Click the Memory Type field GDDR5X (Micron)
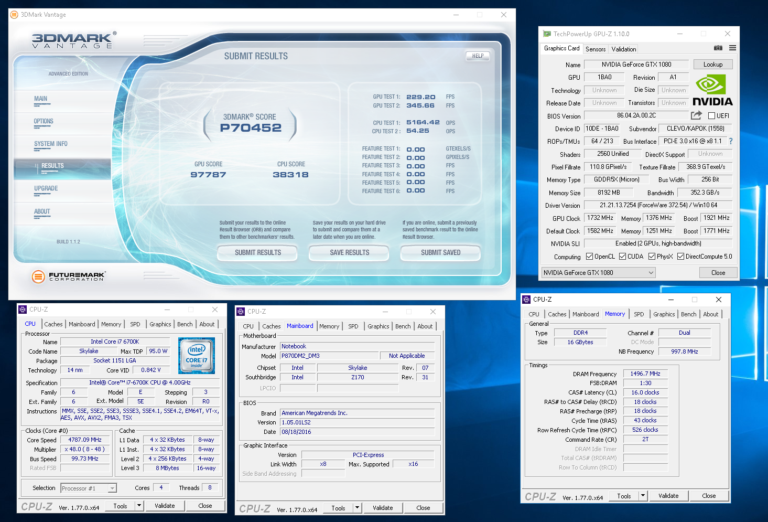768x522 pixels. click(x=616, y=179)
